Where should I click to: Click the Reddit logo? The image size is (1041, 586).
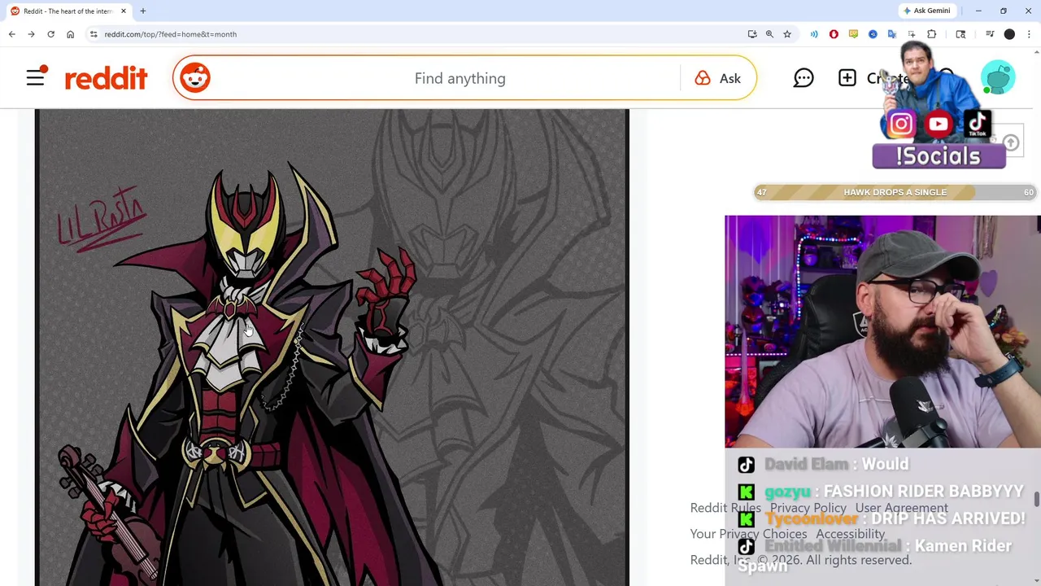point(106,78)
